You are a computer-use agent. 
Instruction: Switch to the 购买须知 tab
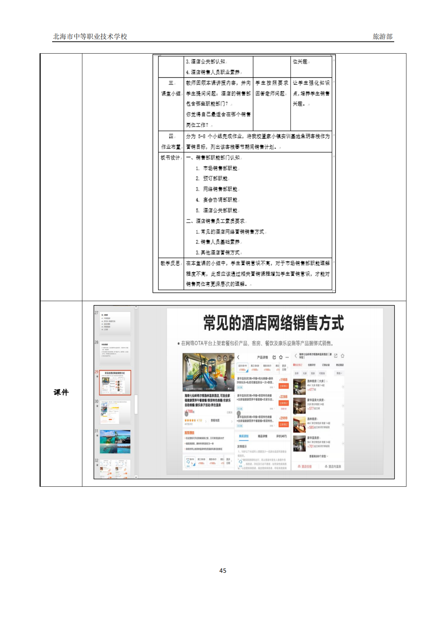(244, 436)
